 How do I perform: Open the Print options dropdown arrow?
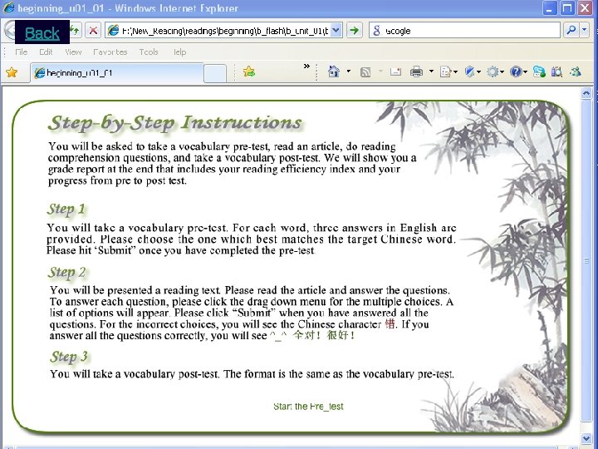[431, 72]
